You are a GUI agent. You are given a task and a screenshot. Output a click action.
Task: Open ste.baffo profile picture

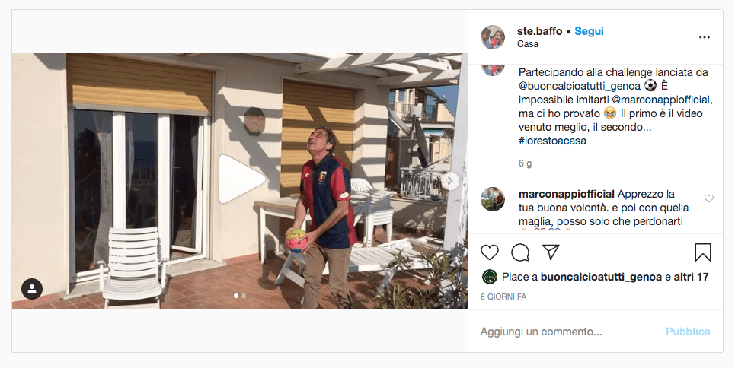(x=493, y=37)
